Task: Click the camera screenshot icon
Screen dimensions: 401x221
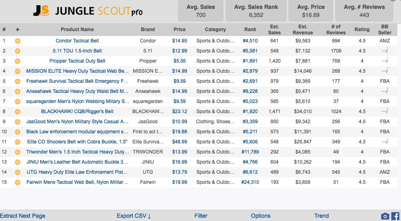Action: point(385,216)
